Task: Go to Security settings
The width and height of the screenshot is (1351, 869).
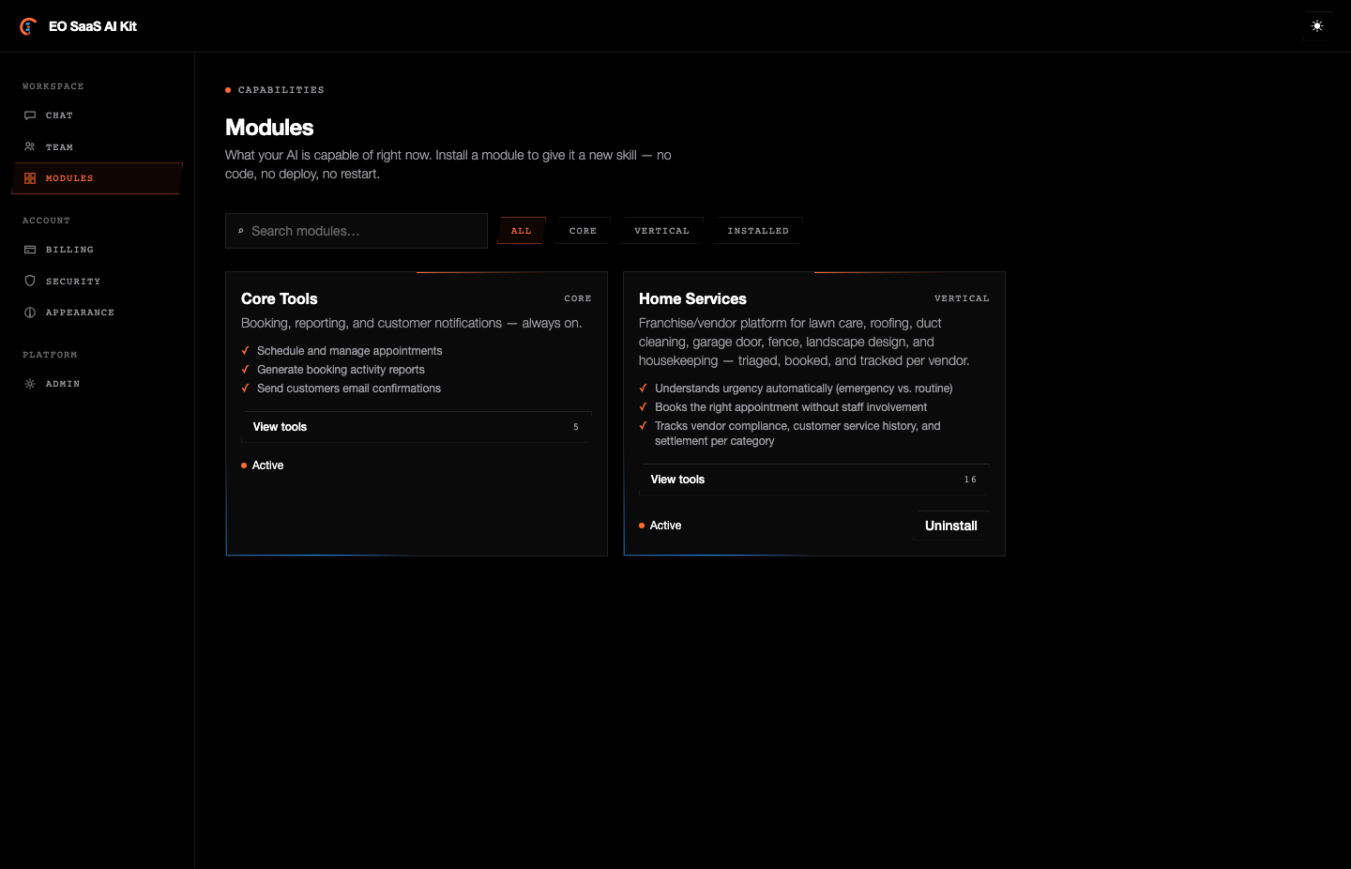Action: tap(98, 282)
